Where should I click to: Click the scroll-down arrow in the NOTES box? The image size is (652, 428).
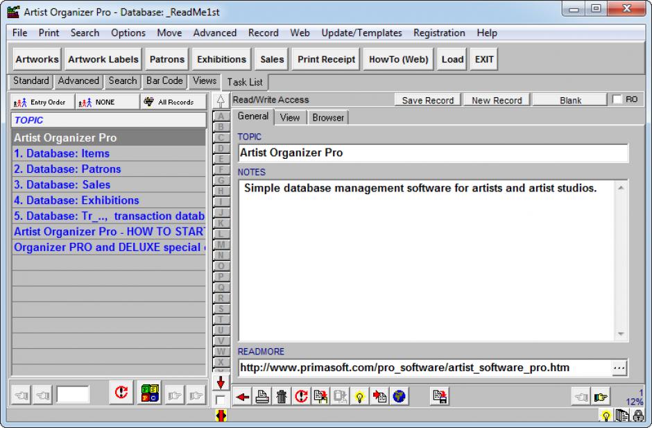621,334
